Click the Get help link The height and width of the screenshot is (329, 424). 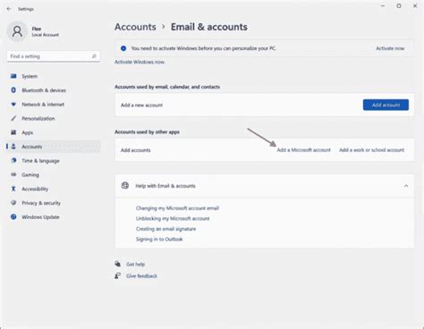136,264
